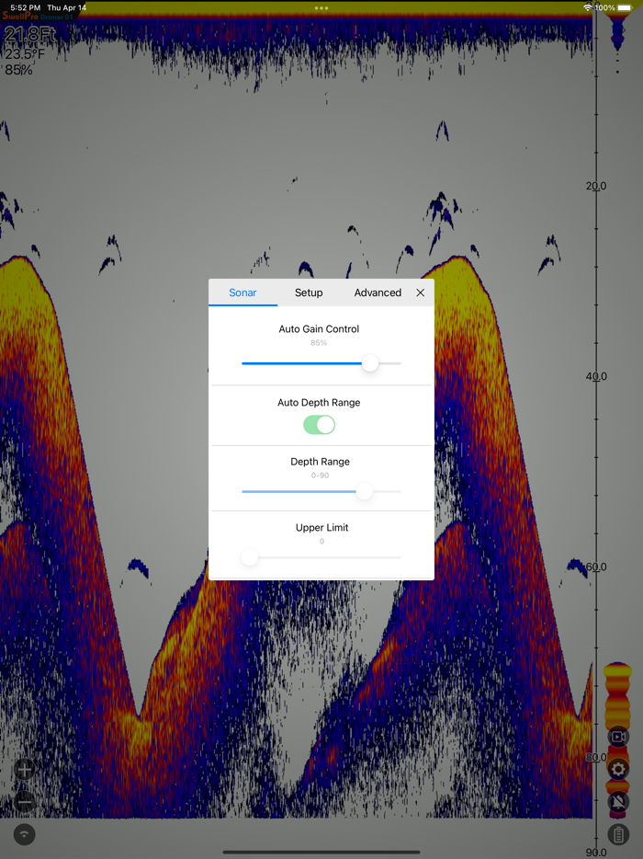This screenshot has height=859, width=643.
Task: Click the Auto Gain Control slider knob
Action: click(370, 363)
